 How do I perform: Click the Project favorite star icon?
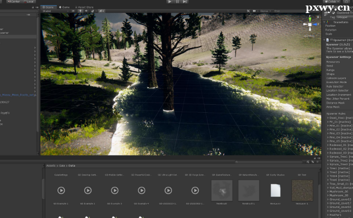tap(318, 162)
